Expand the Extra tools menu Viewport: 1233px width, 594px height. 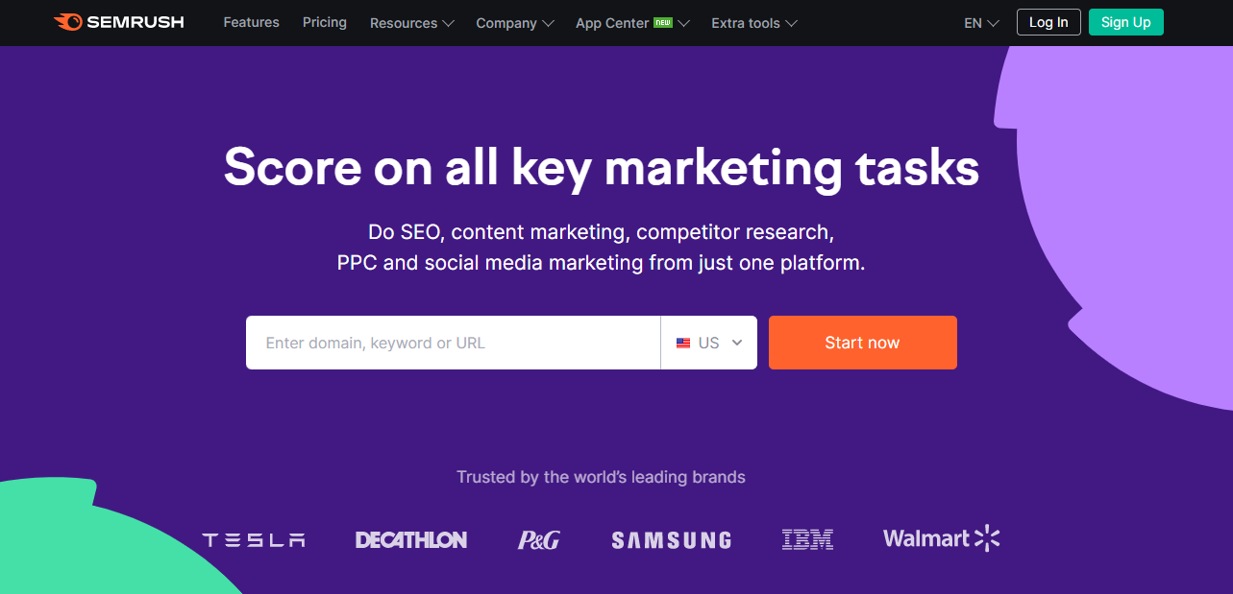[x=754, y=23]
